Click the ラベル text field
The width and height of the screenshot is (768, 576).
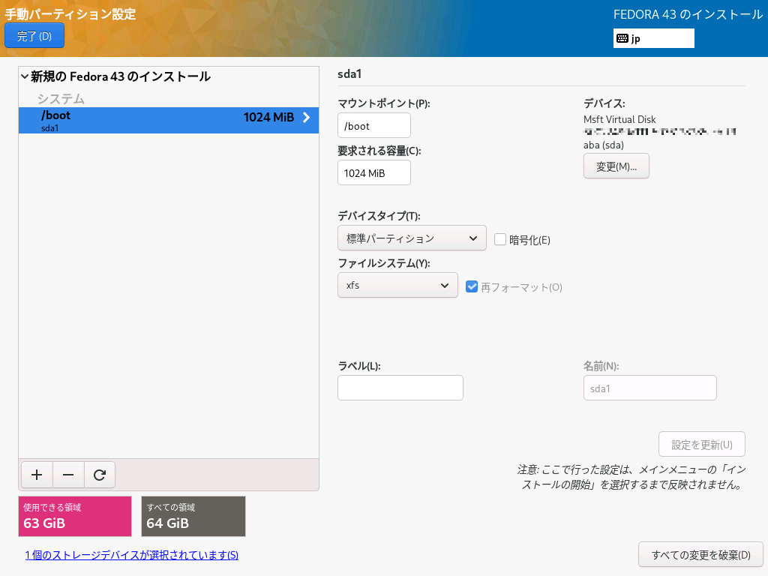[400, 388]
